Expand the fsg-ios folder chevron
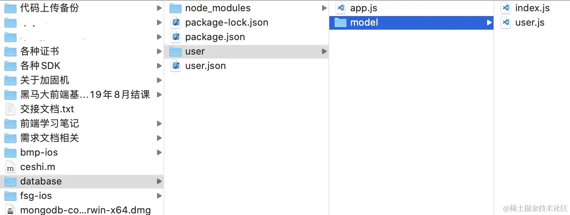The height and width of the screenshot is (215, 570). click(x=159, y=196)
